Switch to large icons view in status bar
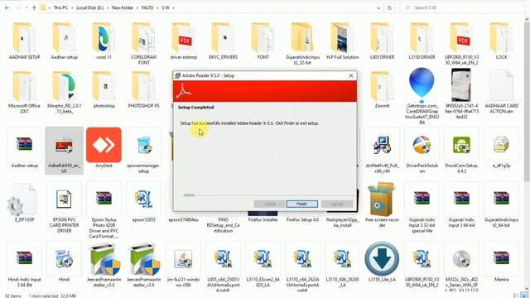 click(525, 296)
